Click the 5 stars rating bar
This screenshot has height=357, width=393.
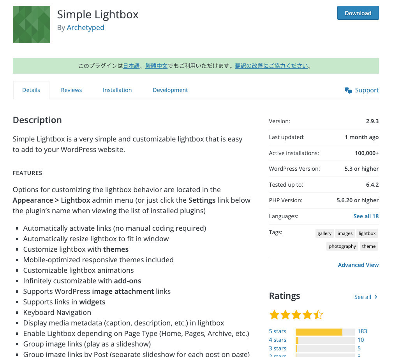pyautogui.click(x=325, y=332)
